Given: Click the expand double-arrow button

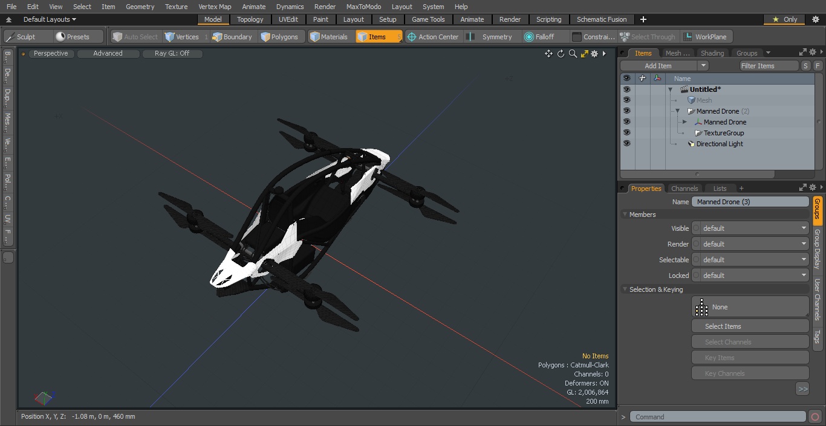Looking at the screenshot, I should pyautogui.click(x=802, y=389).
